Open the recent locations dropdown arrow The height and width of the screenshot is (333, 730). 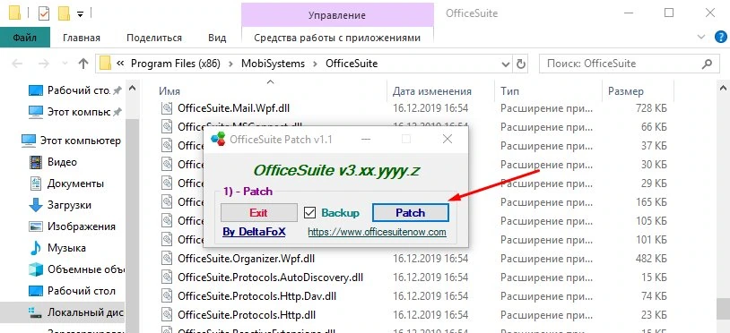(65, 64)
